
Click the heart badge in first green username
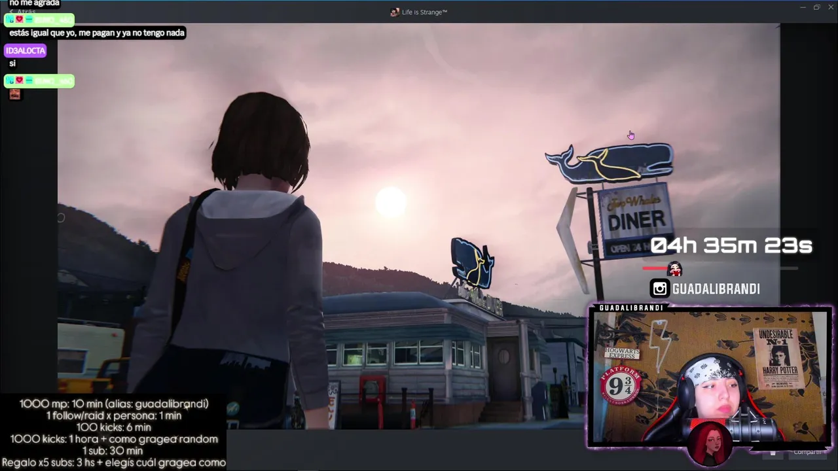pos(20,20)
